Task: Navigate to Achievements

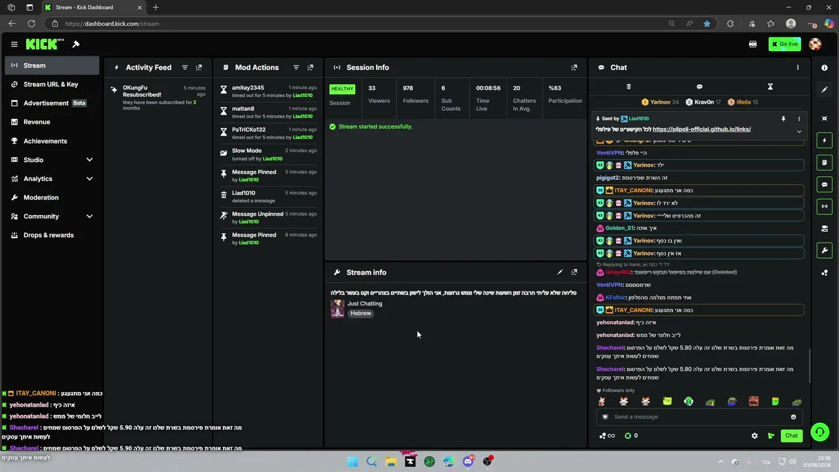Action: tap(52, 141)
